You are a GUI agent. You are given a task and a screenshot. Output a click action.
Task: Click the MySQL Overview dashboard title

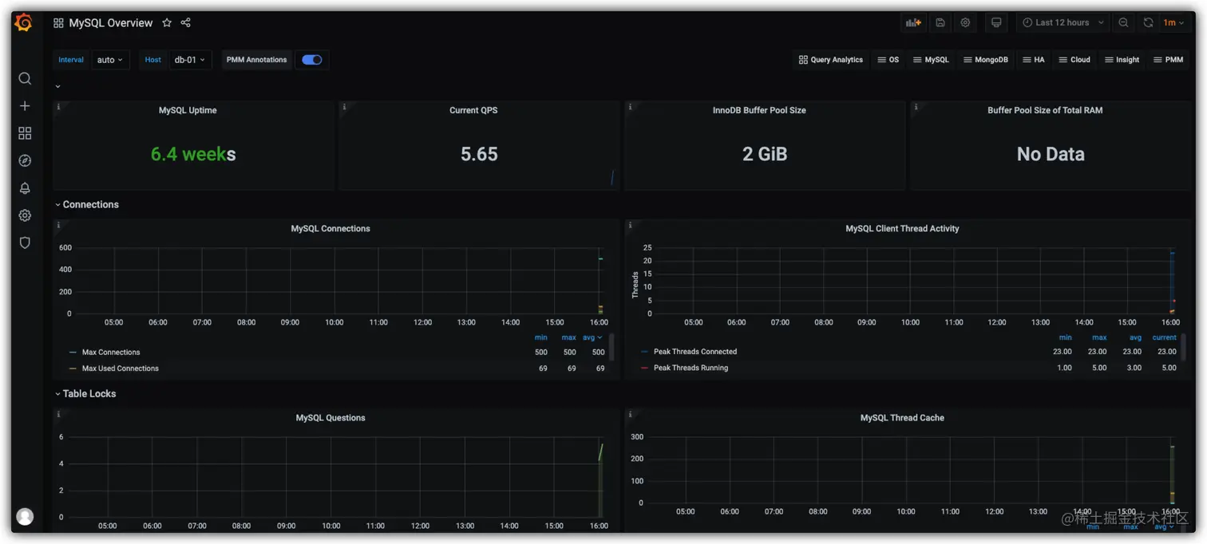pos(111,23)
